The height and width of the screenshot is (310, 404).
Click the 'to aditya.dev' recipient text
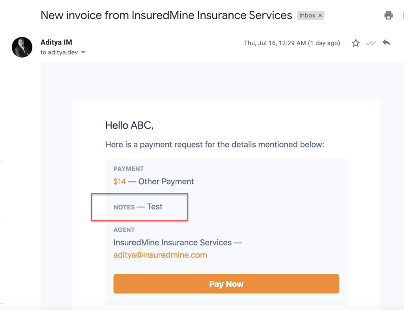click(60, 52)
